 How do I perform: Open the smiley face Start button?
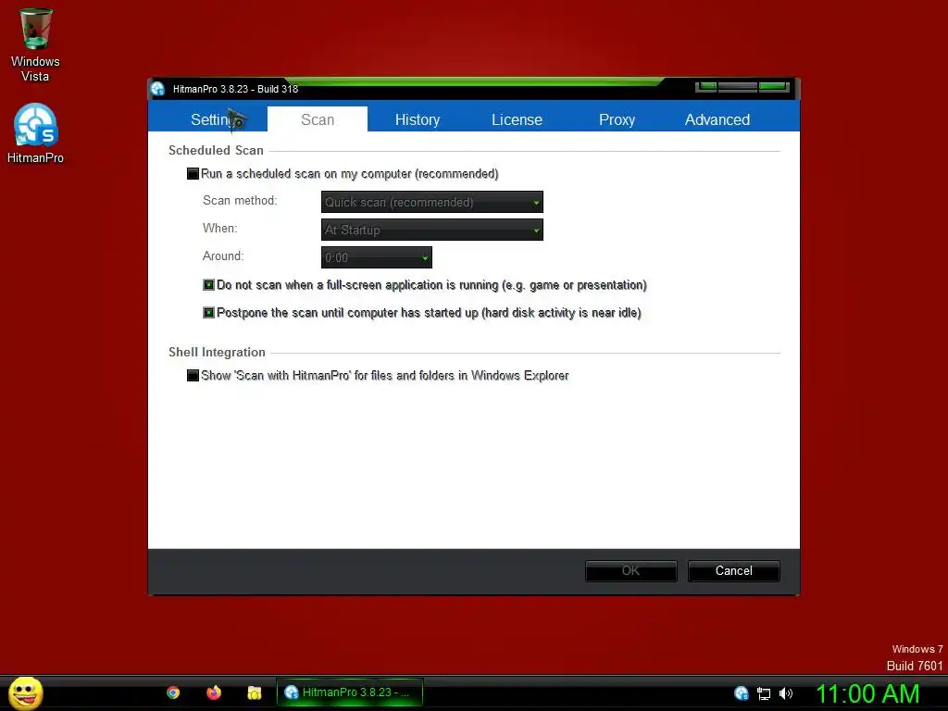[x=25, y=692]
